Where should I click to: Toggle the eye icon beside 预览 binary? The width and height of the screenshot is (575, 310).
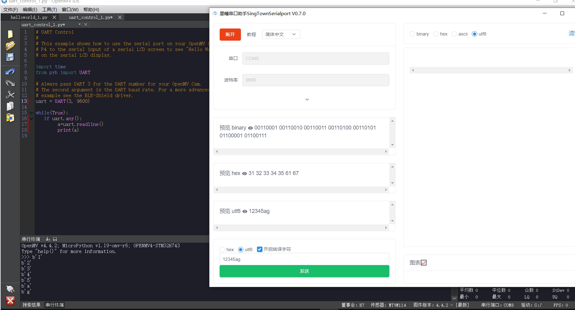(250, 128)
